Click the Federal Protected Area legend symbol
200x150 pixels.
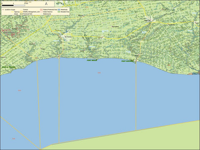(x=41, y=10)
